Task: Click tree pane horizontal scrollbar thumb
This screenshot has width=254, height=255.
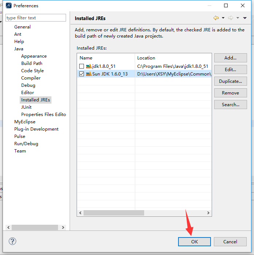Action: pos(35,227)
